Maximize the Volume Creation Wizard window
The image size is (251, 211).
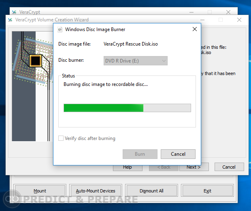(x=221, y=20)
